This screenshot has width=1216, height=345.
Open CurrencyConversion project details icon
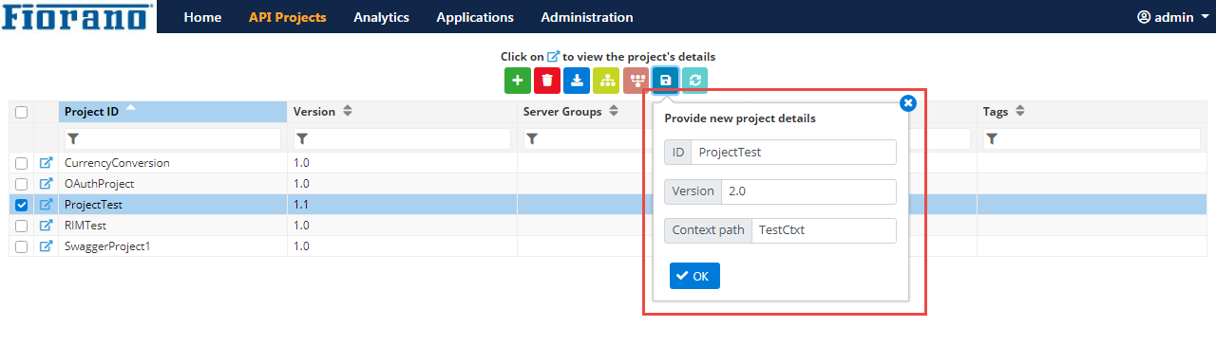(x=46, y=163)
